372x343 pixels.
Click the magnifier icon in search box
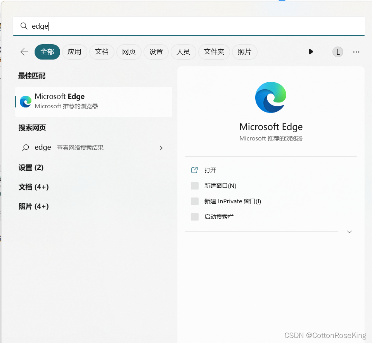(24, 26)
